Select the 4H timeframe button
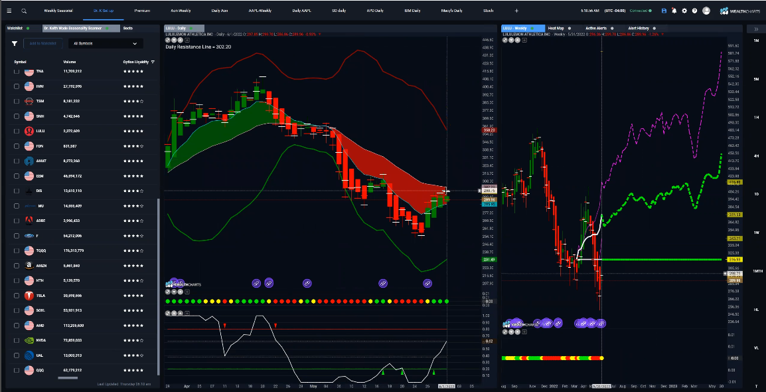This screenshot has width=766, height=392. pyautogui.click(x=756, y=156)
